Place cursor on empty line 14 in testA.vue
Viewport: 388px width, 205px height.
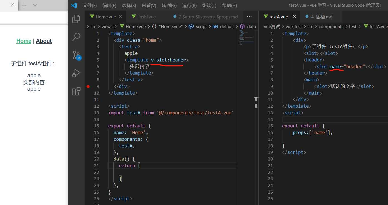335,119
